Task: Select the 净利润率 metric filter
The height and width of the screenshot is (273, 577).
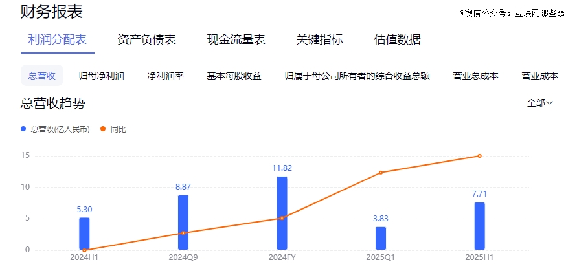Action: [x=165, y=76]
